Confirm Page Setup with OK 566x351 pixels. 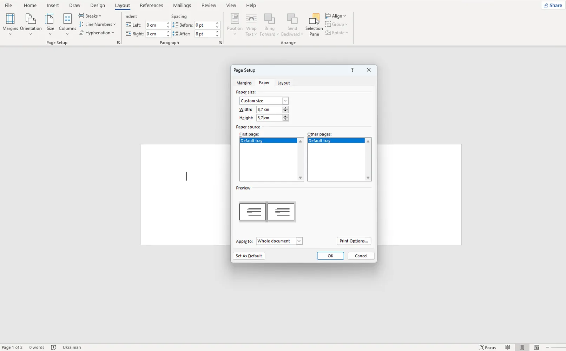(x=330, y=256)
